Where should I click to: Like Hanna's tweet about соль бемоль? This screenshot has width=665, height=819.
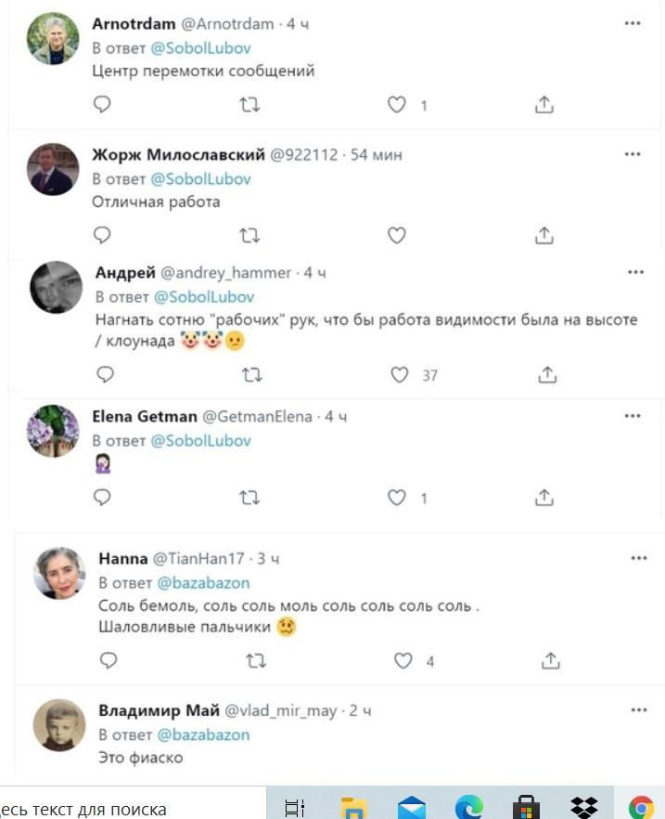coord(403,661)
